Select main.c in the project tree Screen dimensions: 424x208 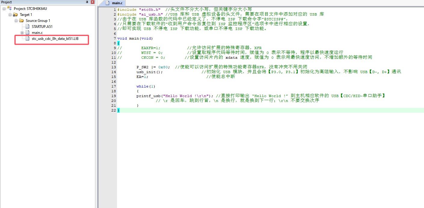[37, 33]
